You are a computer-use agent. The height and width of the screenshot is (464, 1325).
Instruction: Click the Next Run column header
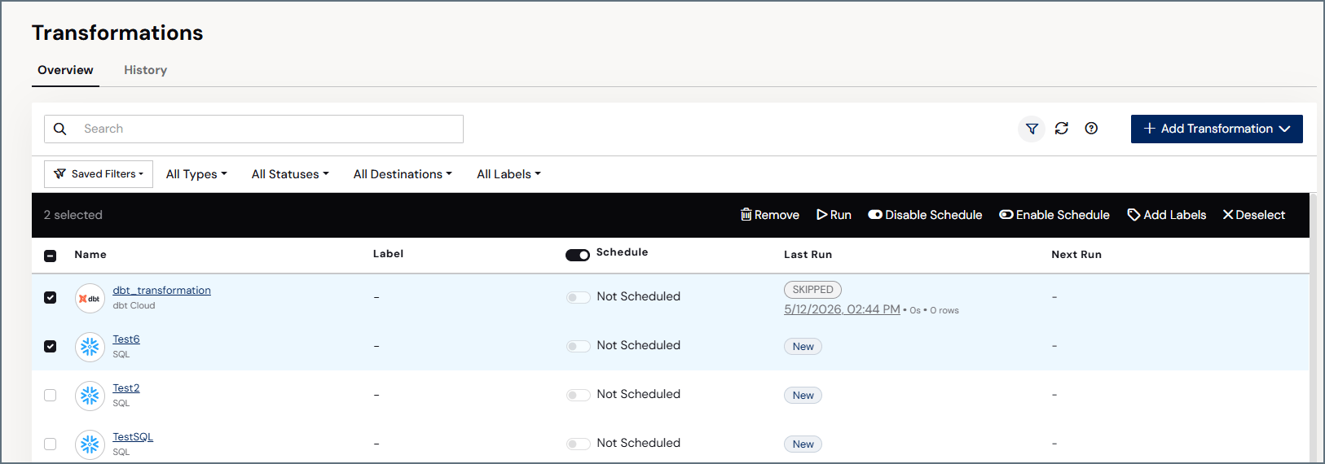click(x=1076, y=255)
